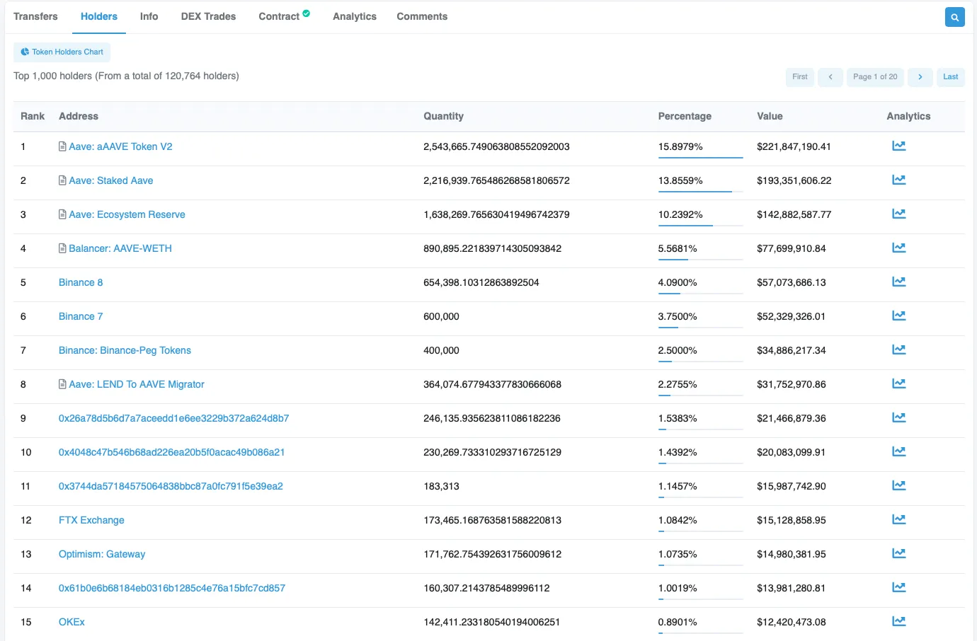The image size is (977, 641).
Task: Go to previous page using left chevron
Action: click(830, 77)
